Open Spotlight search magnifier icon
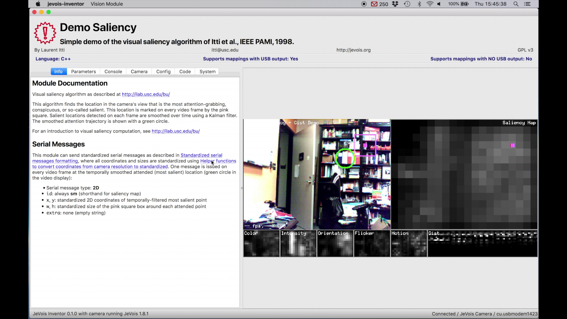Image resolution: width=567 pixels, height=319 pixels. point(516,4)
